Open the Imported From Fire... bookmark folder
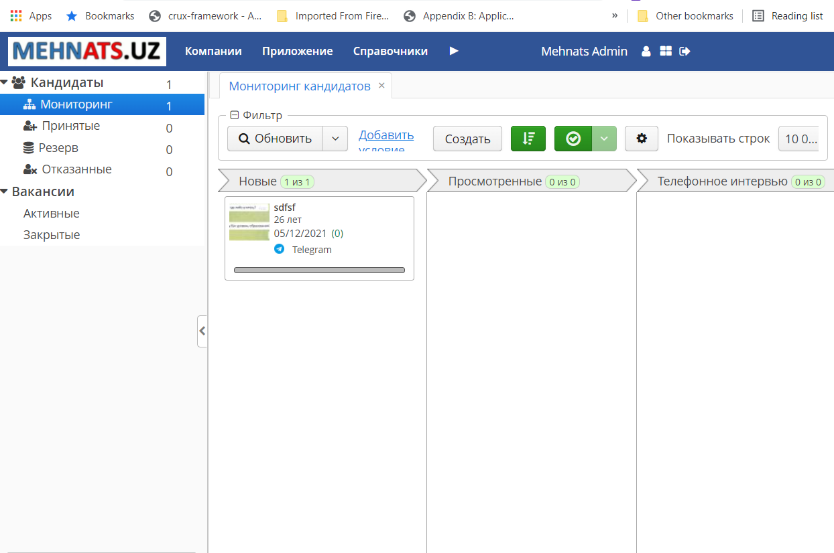Image resolution: width=834 pixels, height=553 pixels. coord(333,15)
